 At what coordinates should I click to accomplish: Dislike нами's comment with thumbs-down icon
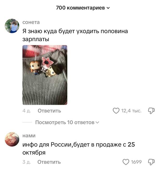151,162
